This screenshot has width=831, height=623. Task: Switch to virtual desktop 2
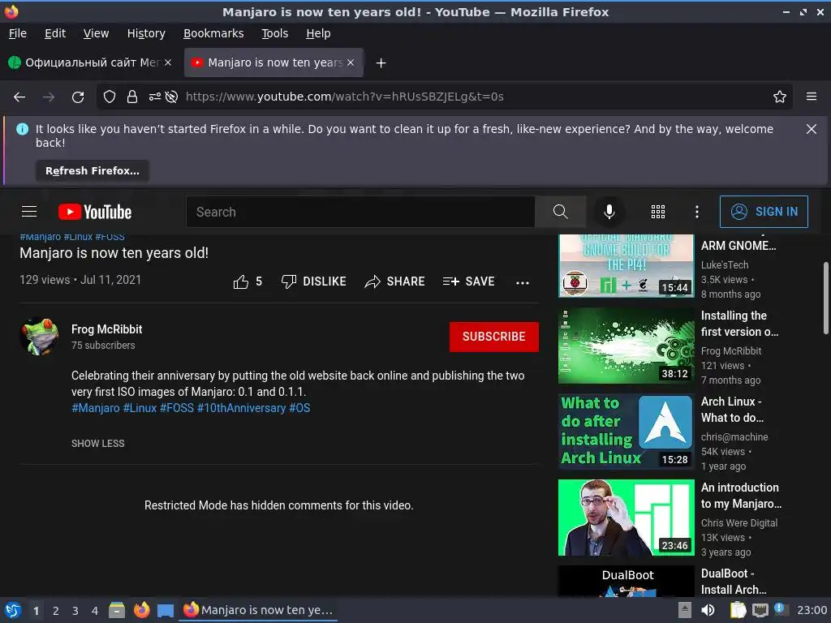56,611
